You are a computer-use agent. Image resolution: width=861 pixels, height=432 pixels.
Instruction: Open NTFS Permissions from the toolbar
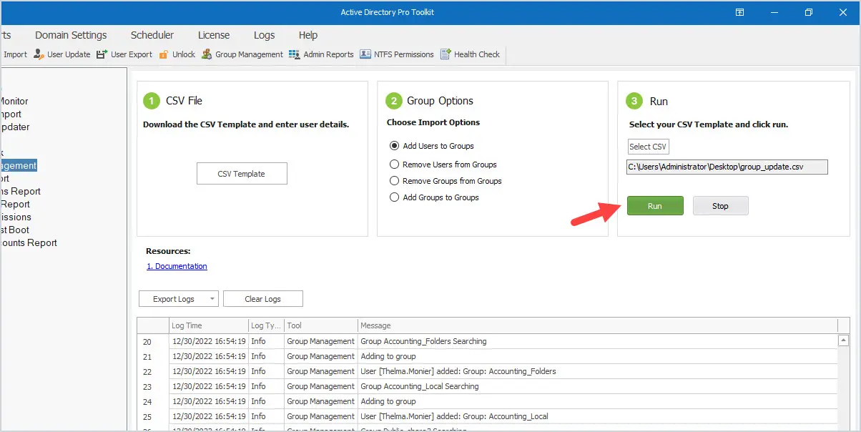[397, 54]
